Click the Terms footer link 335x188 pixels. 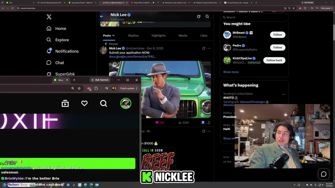(226, 157)
